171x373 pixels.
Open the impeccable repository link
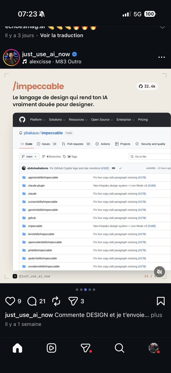52,133
